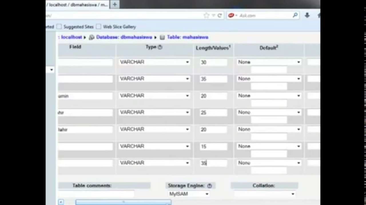This screenshot has width=366, height=205.
Task: Click the Web Slice Gallery page icon
Action: [x=98, y=26]
